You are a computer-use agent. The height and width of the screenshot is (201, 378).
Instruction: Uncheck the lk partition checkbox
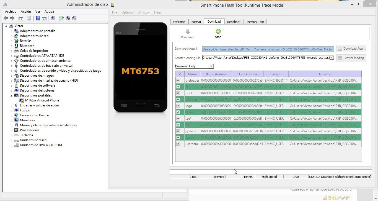tap(178, 87)
